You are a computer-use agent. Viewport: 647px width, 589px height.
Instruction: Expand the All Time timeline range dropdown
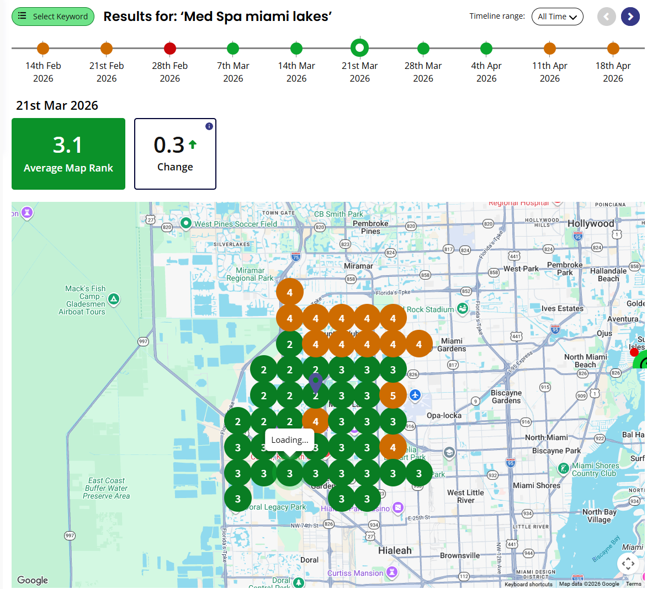[x=557, y=17]
